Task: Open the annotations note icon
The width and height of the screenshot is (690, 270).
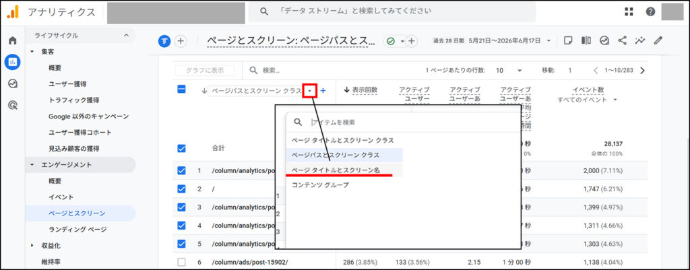Action: [x=568, y=40]
